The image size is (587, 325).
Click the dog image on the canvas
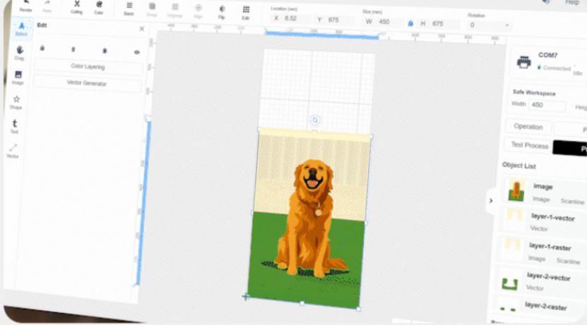point(310,219)
